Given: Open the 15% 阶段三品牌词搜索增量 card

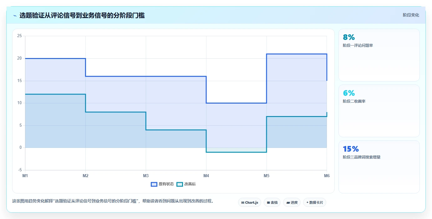Looking at the screenshot, I should pyautogui.click(x=379, y=167).
